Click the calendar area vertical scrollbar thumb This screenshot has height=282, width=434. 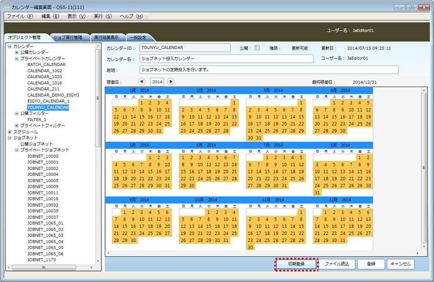[x=424, y=168]
